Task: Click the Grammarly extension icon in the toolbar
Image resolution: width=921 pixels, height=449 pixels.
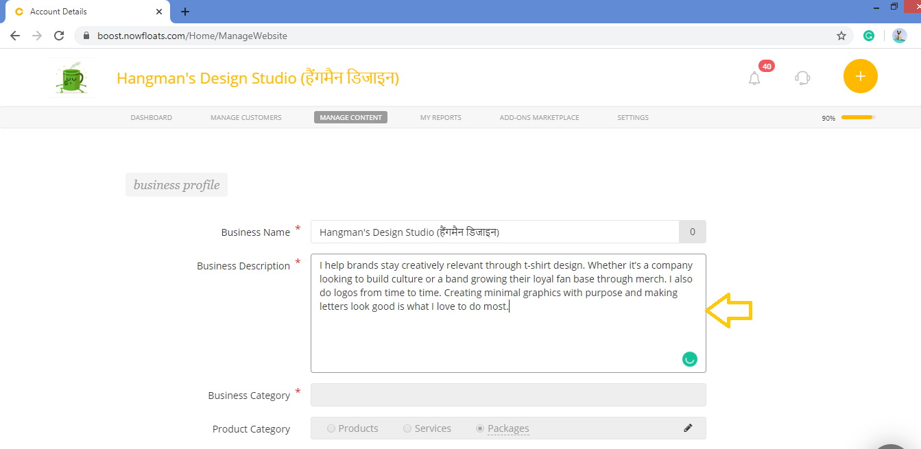Action: [868, 35]
